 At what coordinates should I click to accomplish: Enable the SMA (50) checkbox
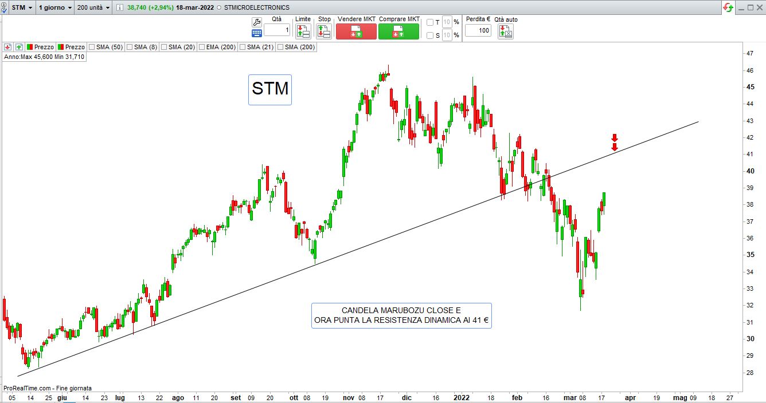click(92, 47)
